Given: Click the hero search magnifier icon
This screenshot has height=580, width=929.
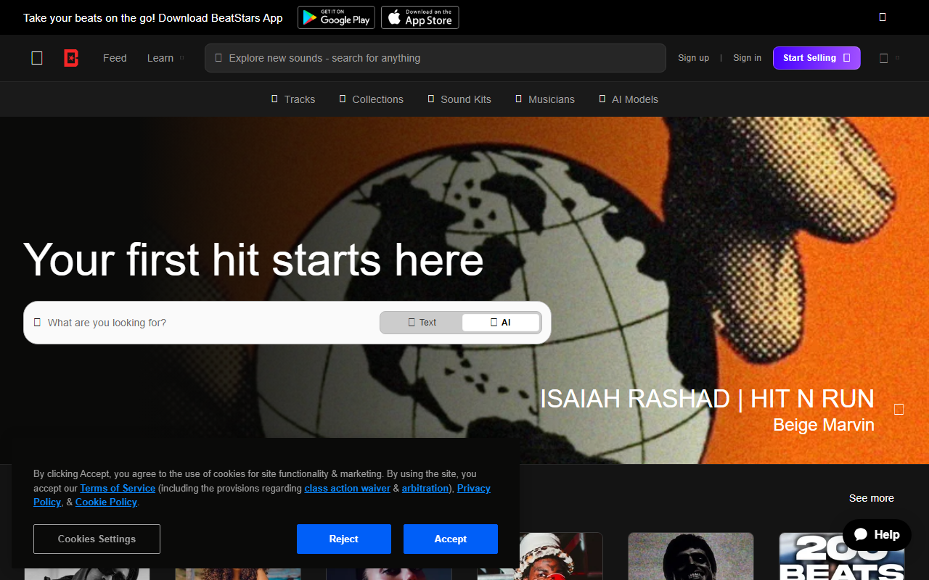Looking at the screenshot, I should point(37,323).
